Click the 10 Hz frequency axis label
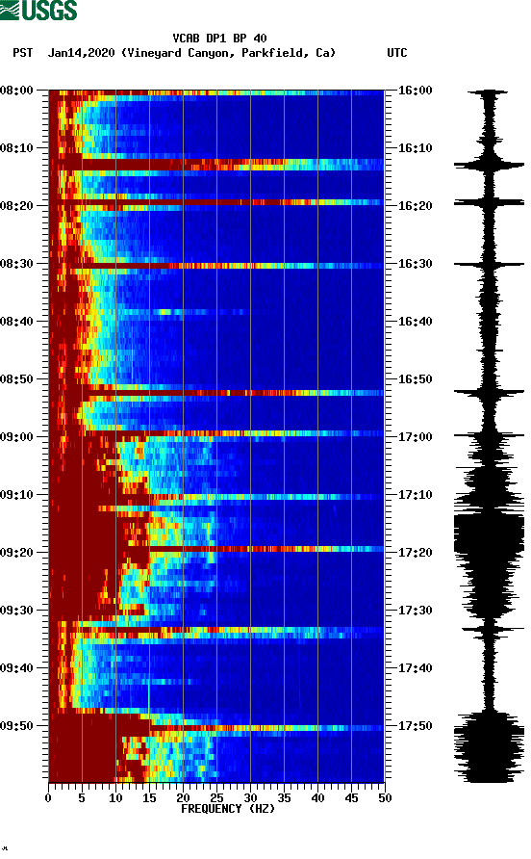Viewport: 531px width, 859px height. coord(115,798)
